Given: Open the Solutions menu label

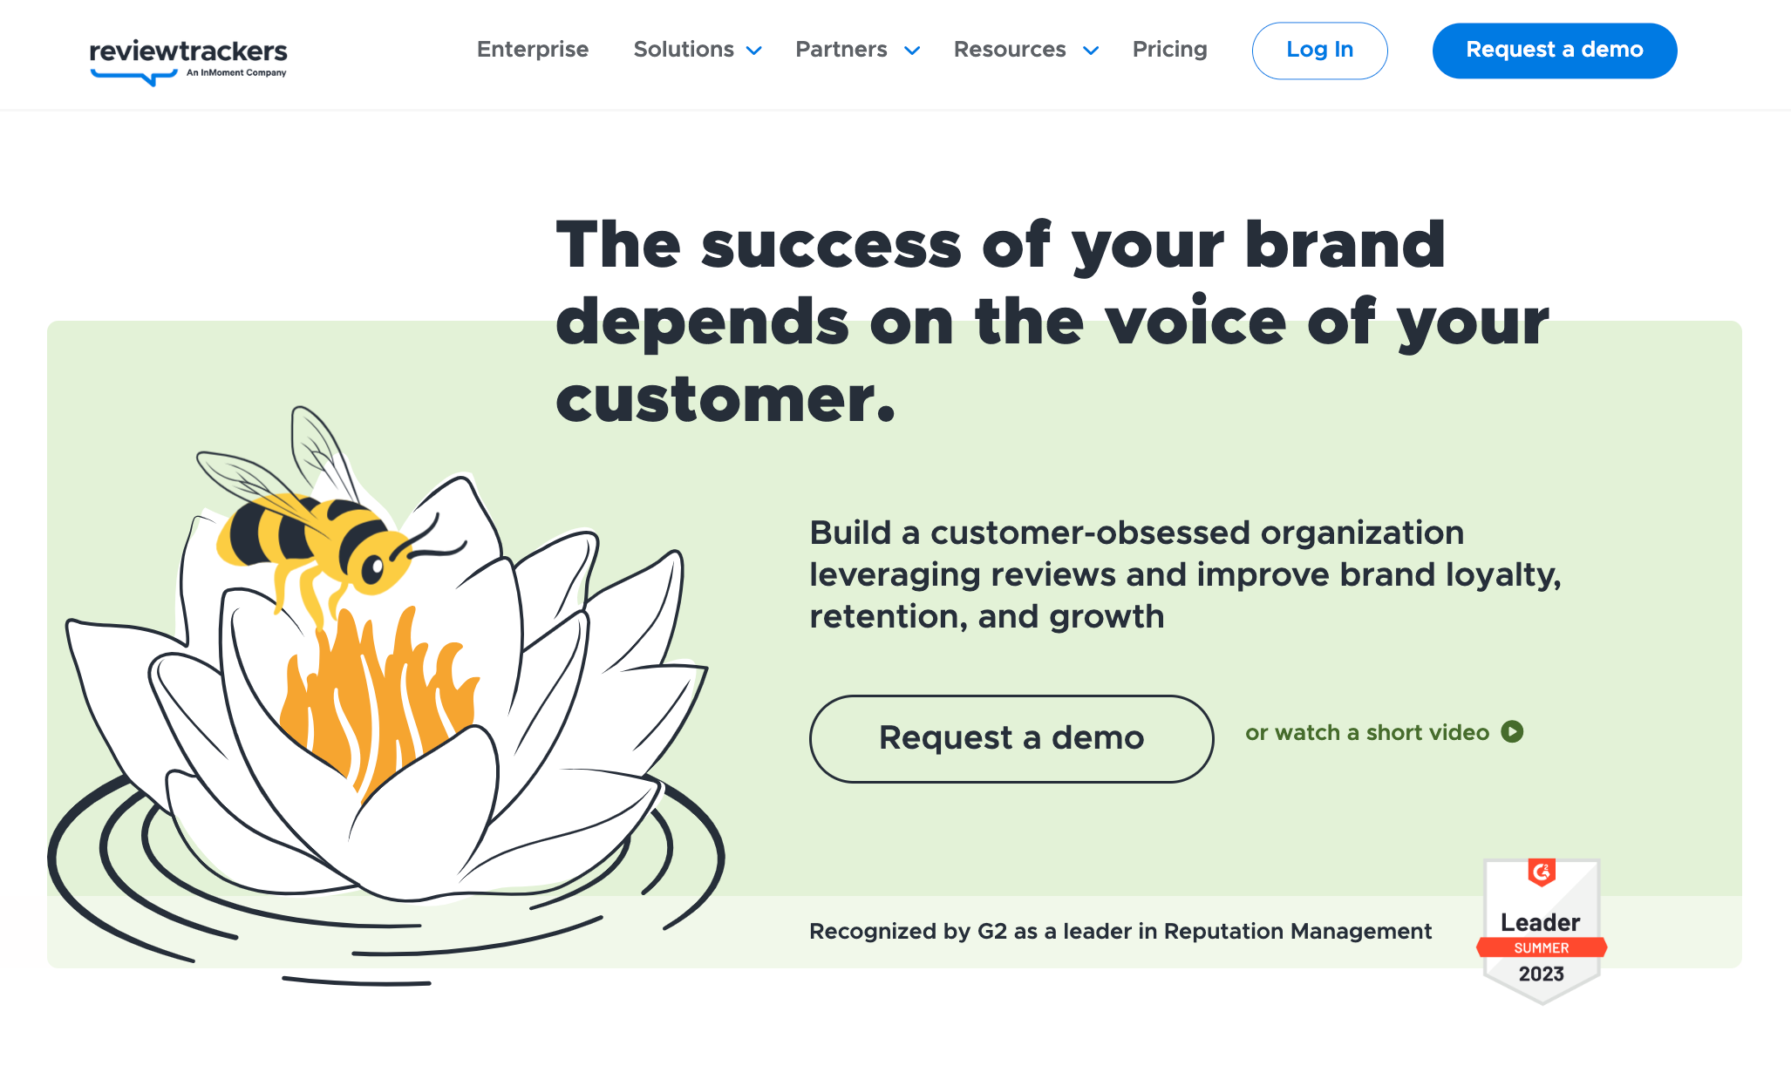Looking at the screenshot, I should [684, 50].
